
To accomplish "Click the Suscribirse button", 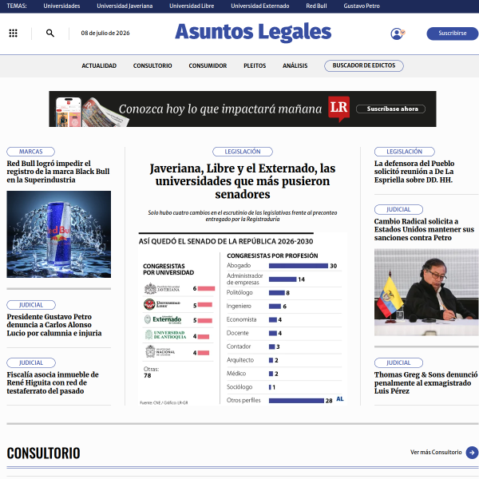I will (452, 34).
